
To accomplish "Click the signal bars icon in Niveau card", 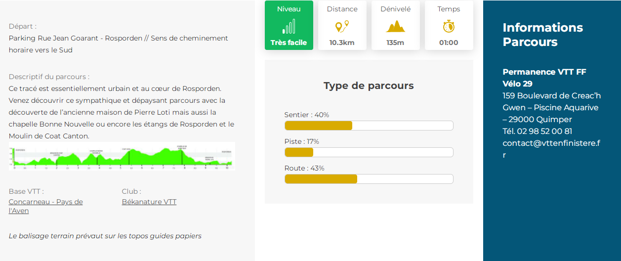I will pyautogui.click(x=289, y=26).
